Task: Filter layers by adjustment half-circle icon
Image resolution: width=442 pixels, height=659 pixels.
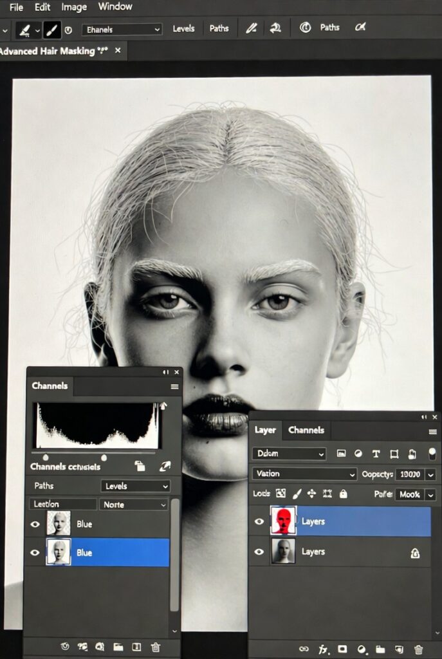Action: point(358,454)
